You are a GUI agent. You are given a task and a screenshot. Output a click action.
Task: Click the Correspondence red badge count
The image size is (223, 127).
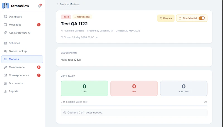coord(39,75)
